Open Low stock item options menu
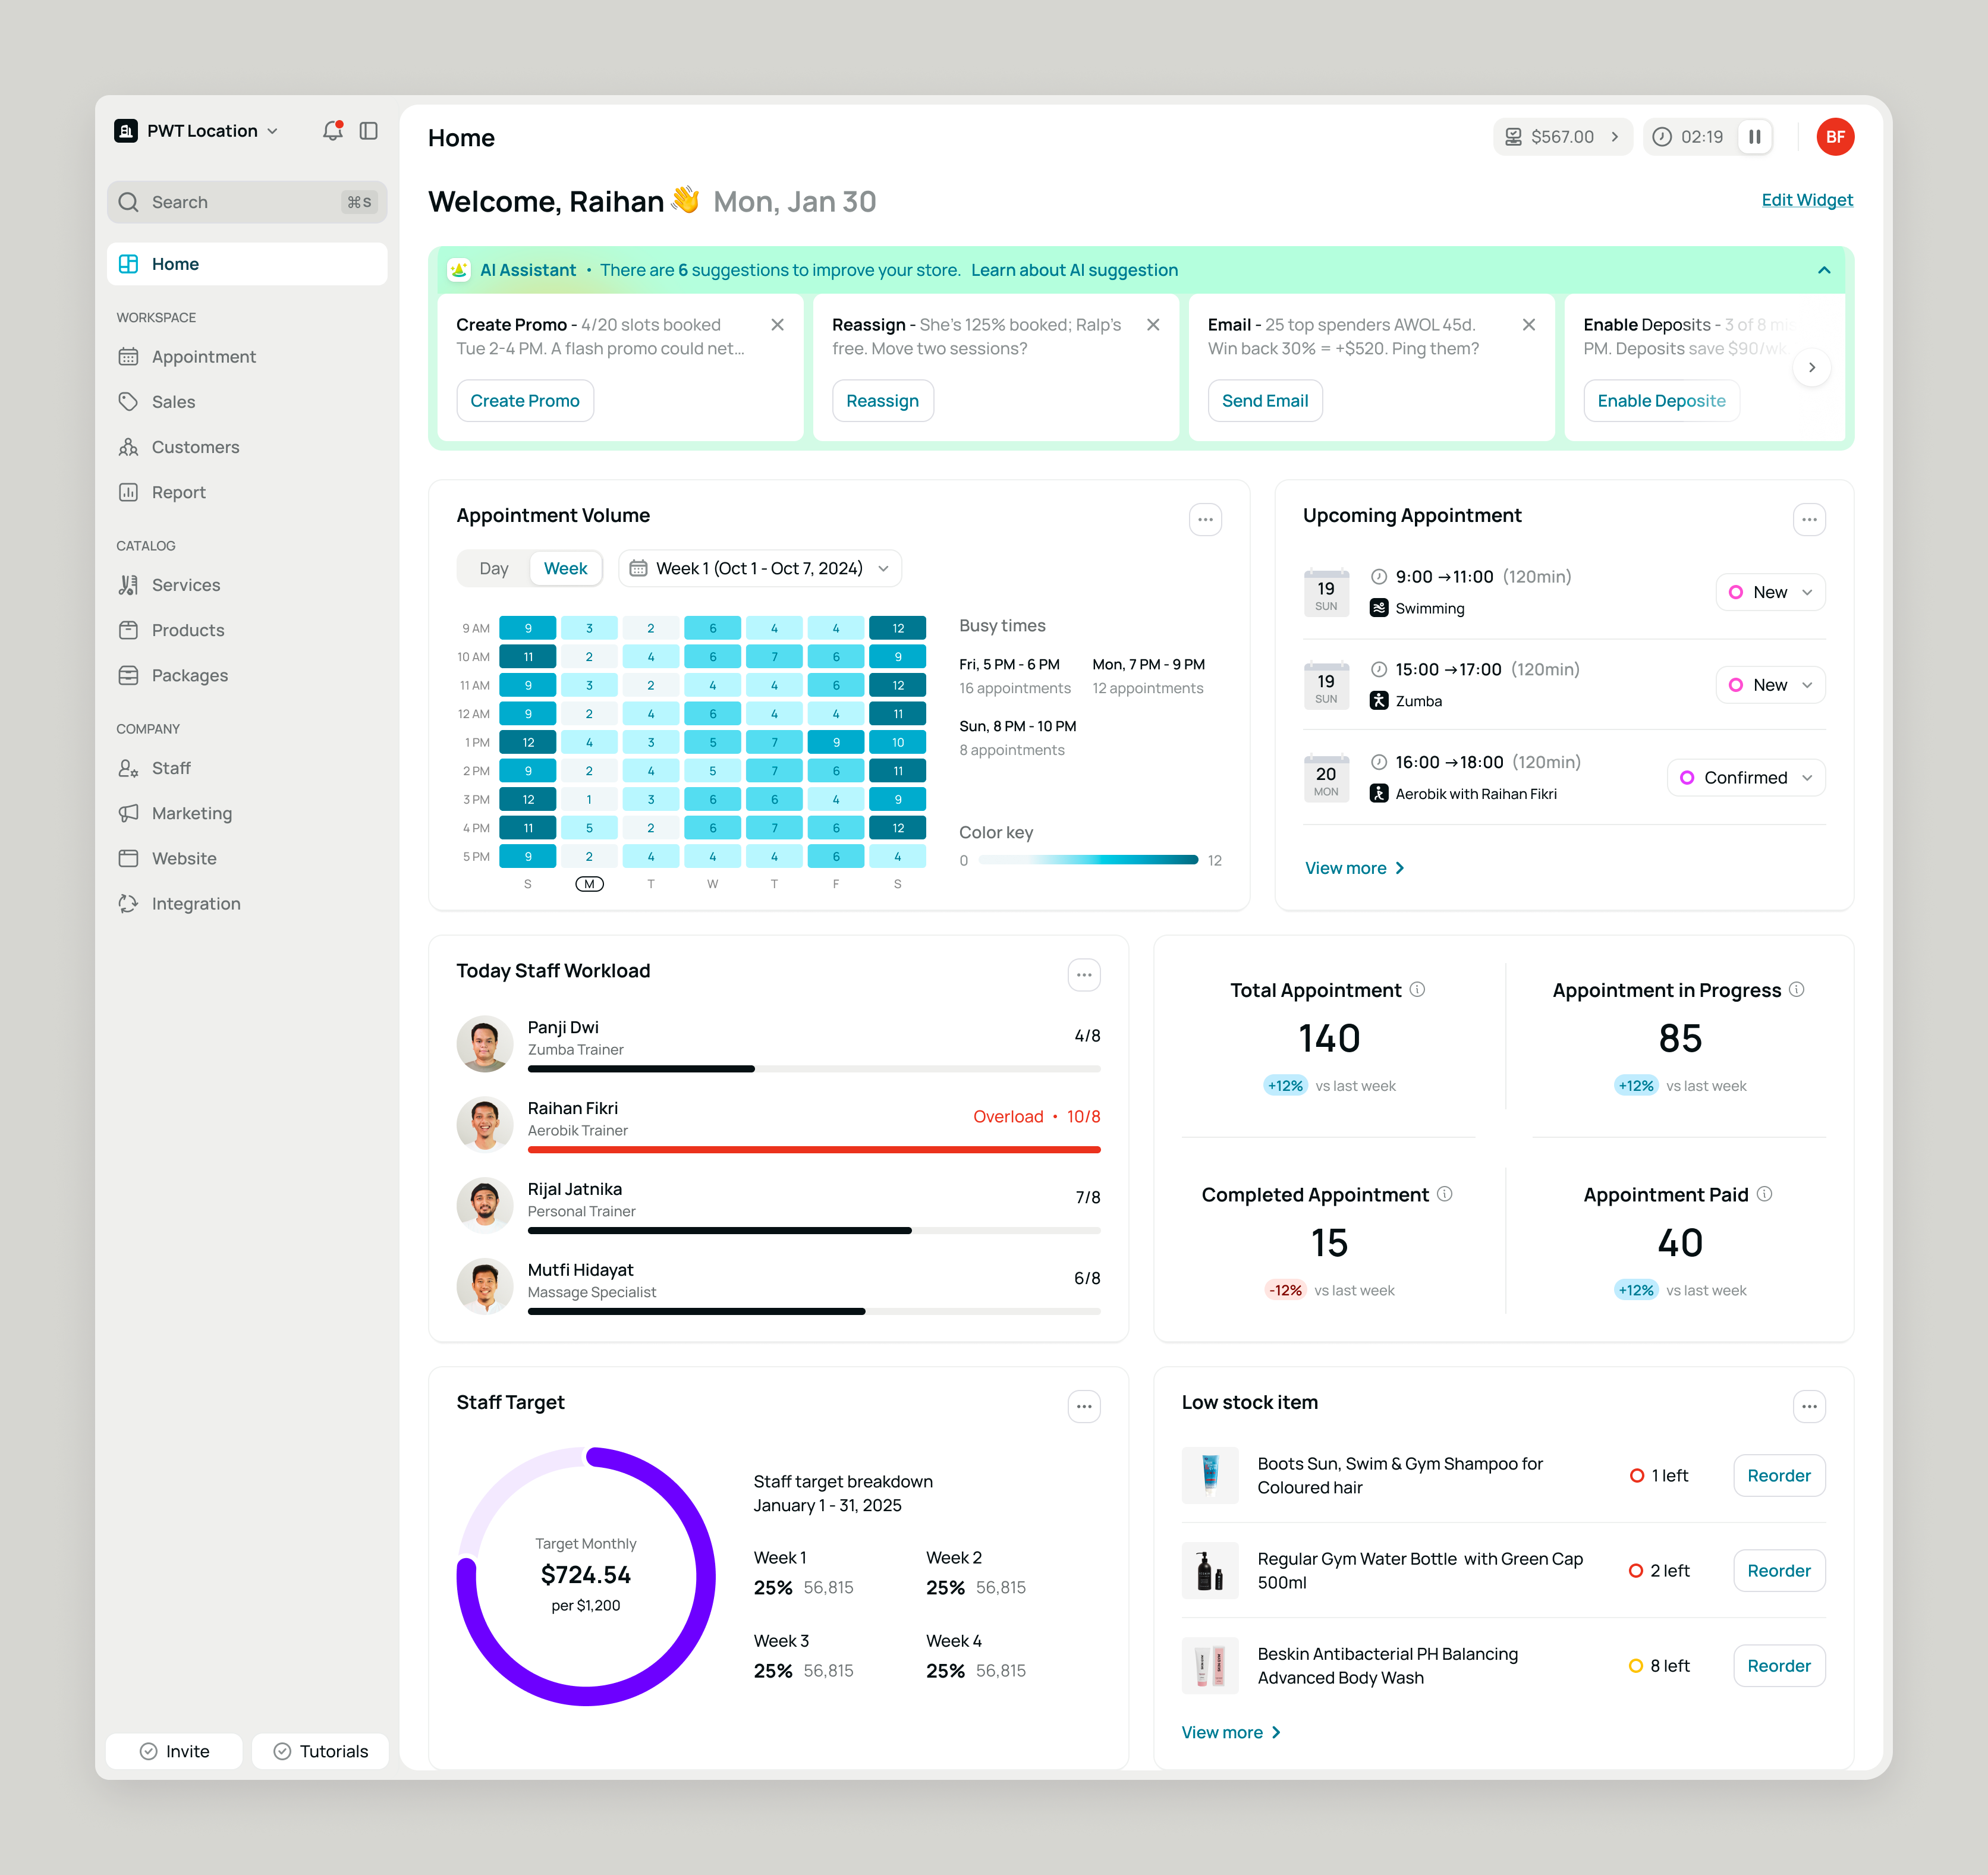This screenshot has height=1875, width=1988. pos(1808,1407)
